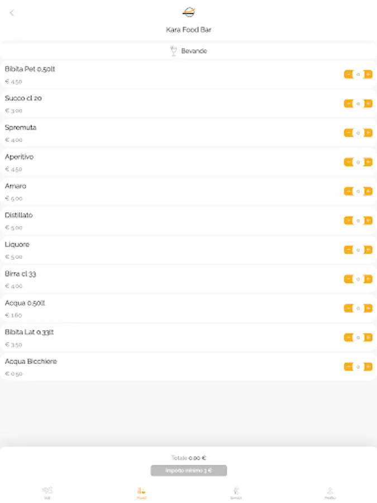This screenshot has width=377, height=503.
Task: Go back with the top-left arrow
Action: (x=12, y=13)
